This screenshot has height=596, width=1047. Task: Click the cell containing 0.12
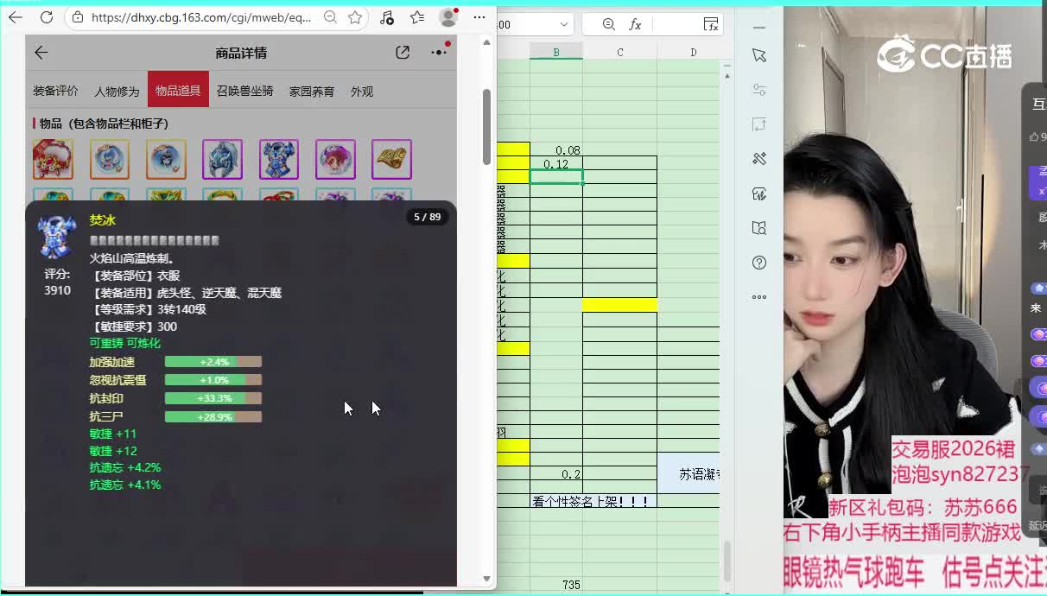point(556,163)
